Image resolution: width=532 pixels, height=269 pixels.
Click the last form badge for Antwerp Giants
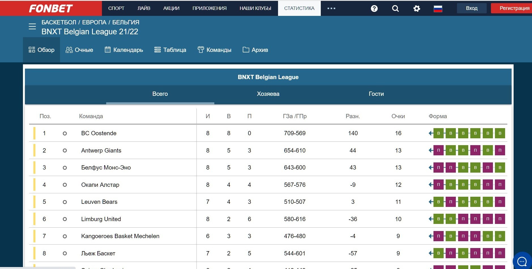pos(500,150)
